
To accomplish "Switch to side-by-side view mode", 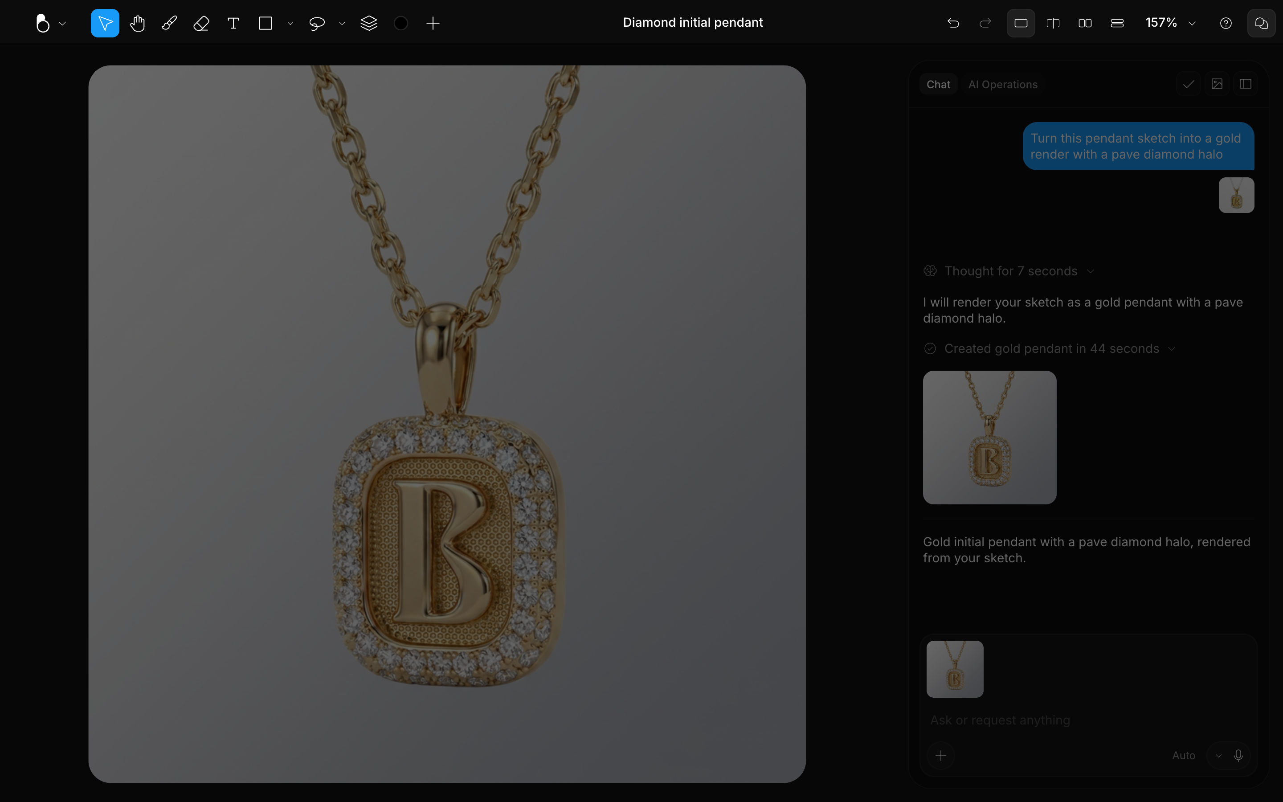I will [1085, 23].
